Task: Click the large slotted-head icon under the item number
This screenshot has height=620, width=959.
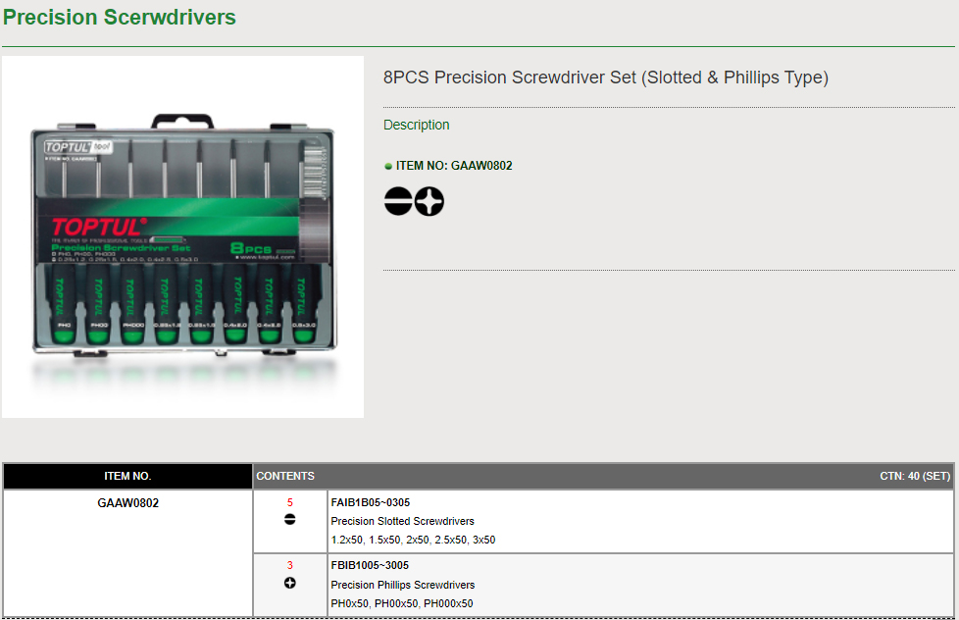Action: [398, 201]
